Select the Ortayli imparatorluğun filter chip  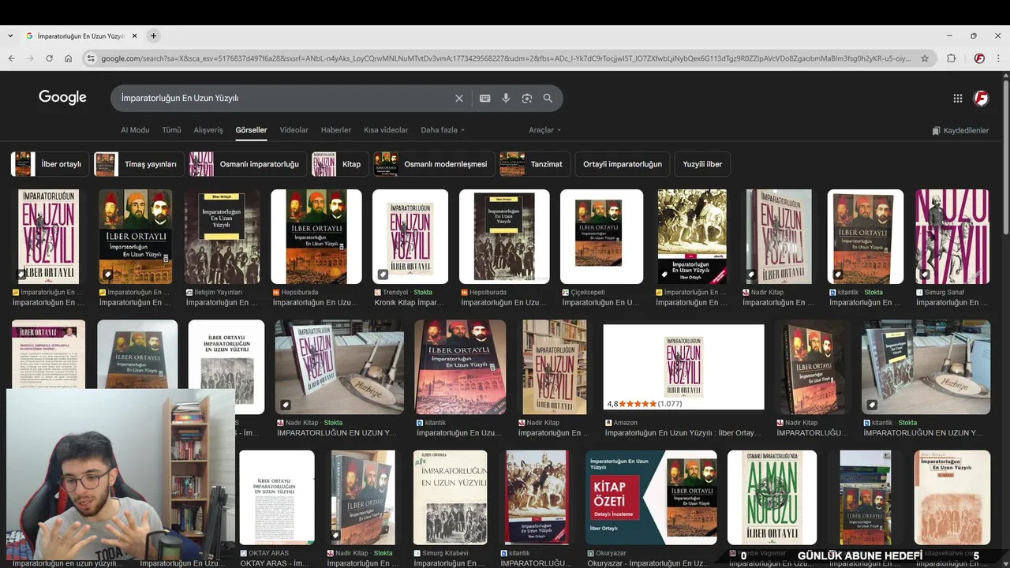(623, 164)
